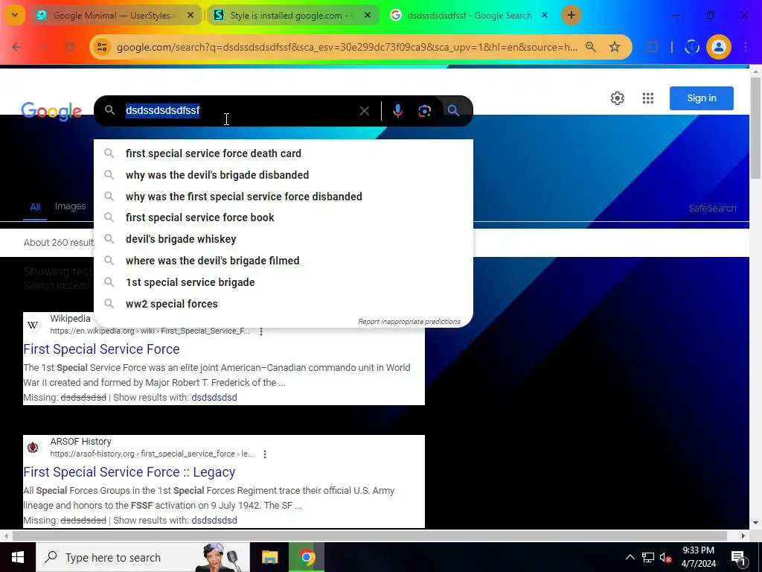The height and width of the screenshot is (572, 762).
Task: Click the Google logo
Action: [x=51, y=112]
